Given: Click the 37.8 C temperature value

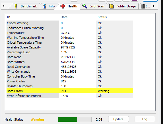Looking at the screenshot, I should (65, 33).
